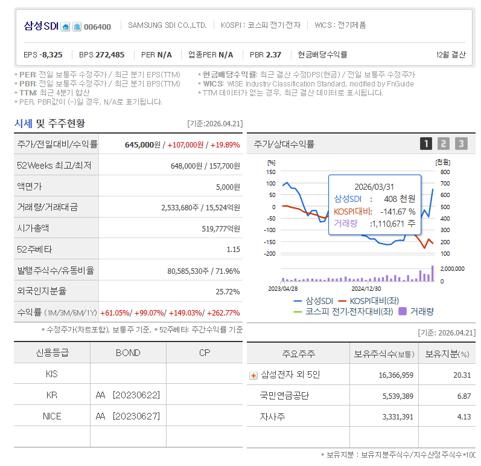Expand 삼성전자 외 5인 shareholder row
Screen dimensions: 481x466
click(x=253, y=375)
